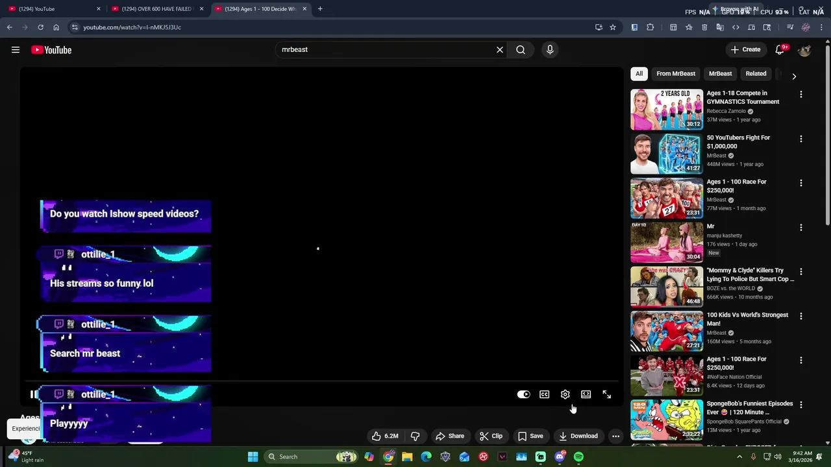
Task: Open the SpongeBob's Funniest Episodes title
Action: point(749,408)
